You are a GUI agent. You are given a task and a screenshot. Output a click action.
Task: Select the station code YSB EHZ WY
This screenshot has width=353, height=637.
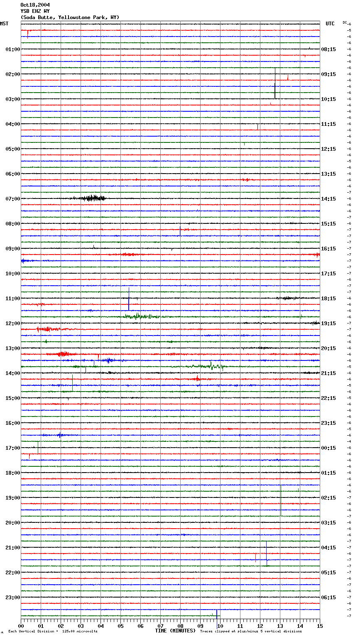click(x=35, y=11)
